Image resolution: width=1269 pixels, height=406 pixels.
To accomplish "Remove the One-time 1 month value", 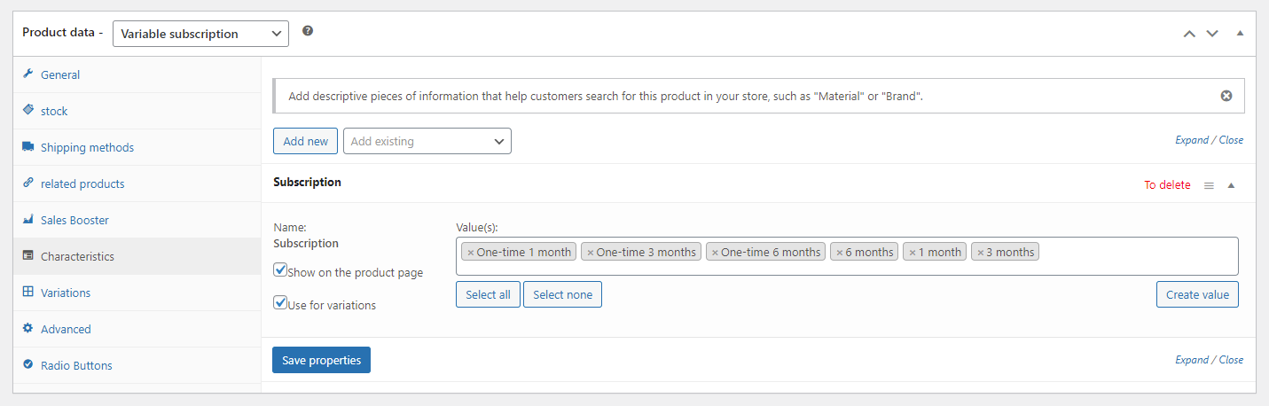I will pos(470,253).
